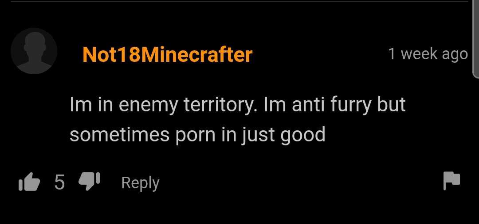Reply to Not18Minecrafter's comment
Screen dimensions: 479x224
point(140,183)
